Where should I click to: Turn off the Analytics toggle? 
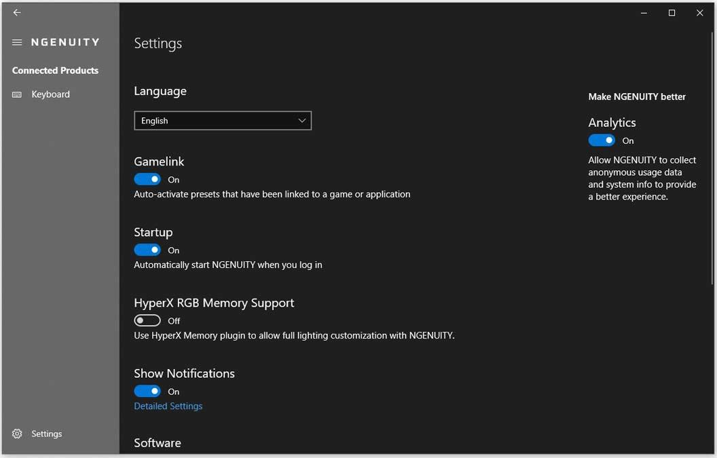(602, 140)
